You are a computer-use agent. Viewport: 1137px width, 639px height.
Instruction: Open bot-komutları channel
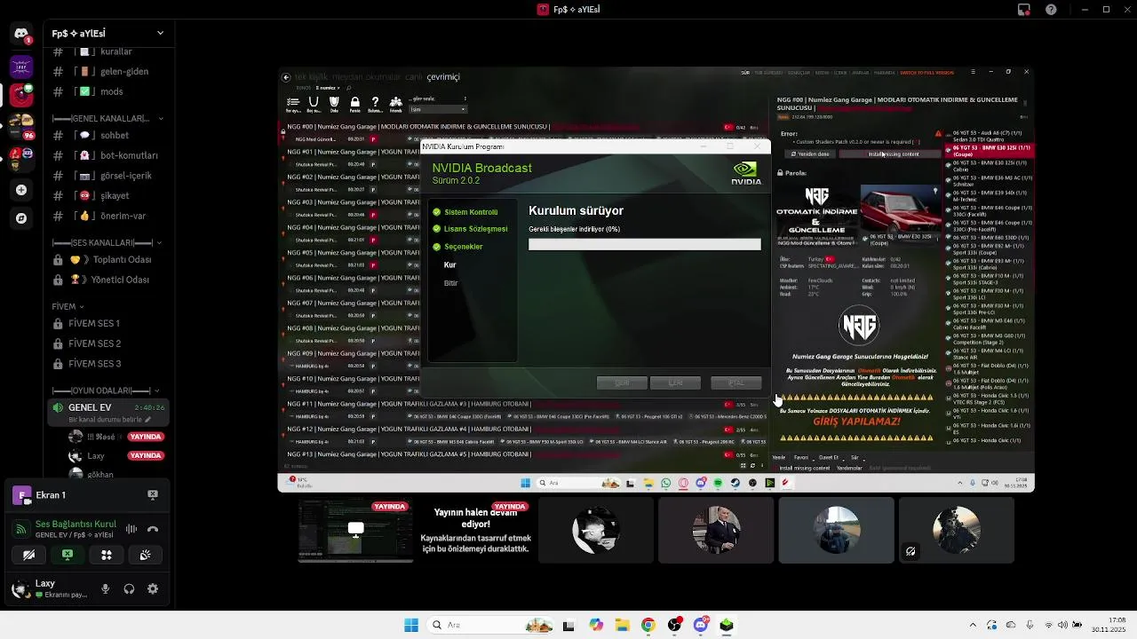click(107, 155)
